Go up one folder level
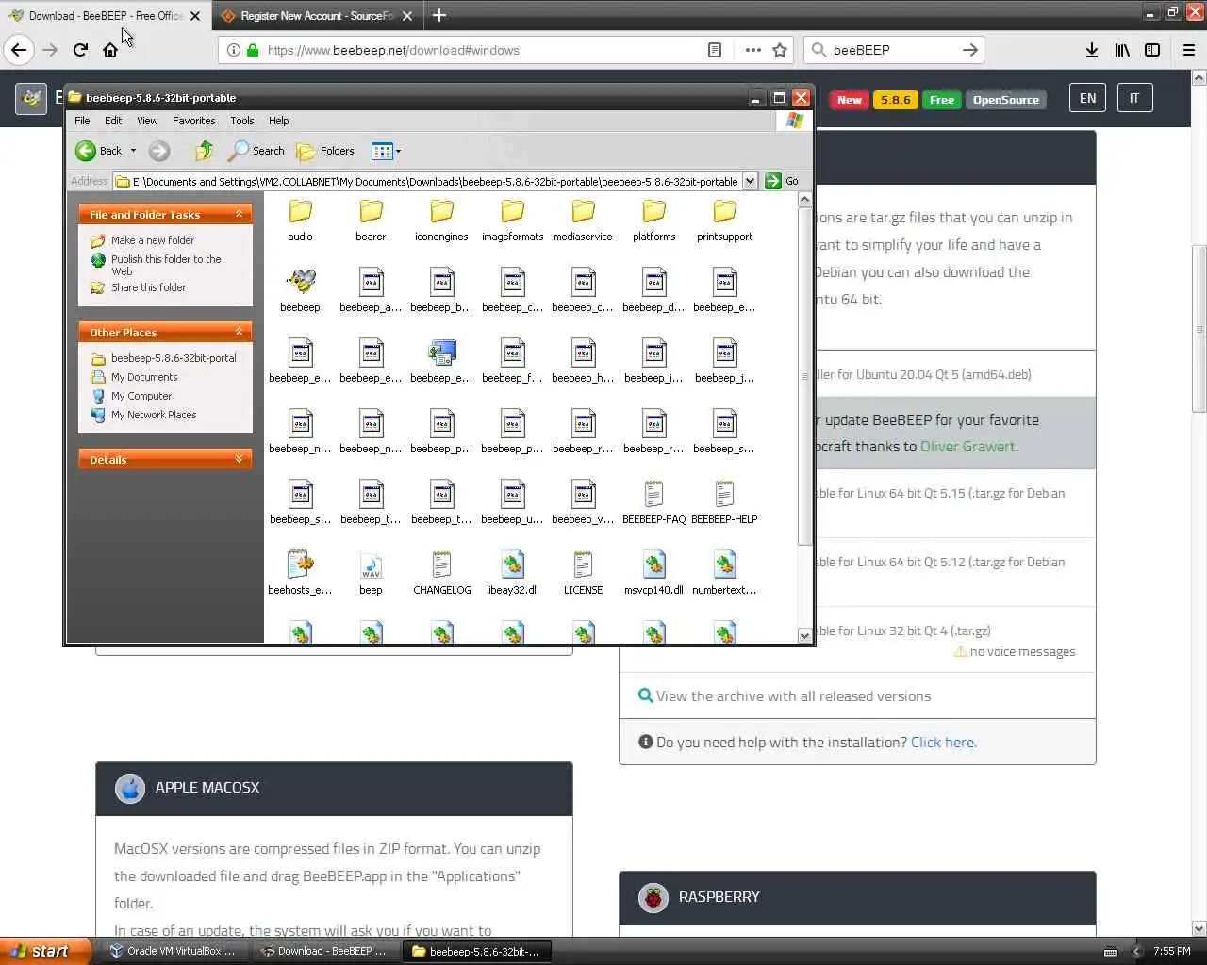The image size is (1207, 965). point(204,151)
